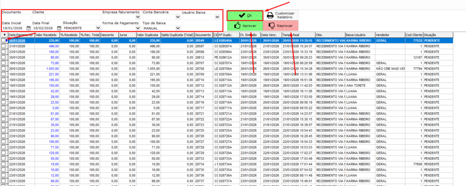The height and width of the screenshot is (186, 466).
Task: Expand the Situação dropdown showing PENDENTE
Action: [x=98, y=28]
